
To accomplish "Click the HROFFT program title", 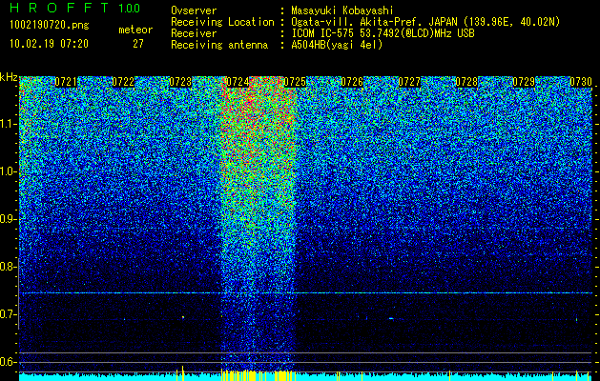I will pyautogui.click(x=59, y=8).
